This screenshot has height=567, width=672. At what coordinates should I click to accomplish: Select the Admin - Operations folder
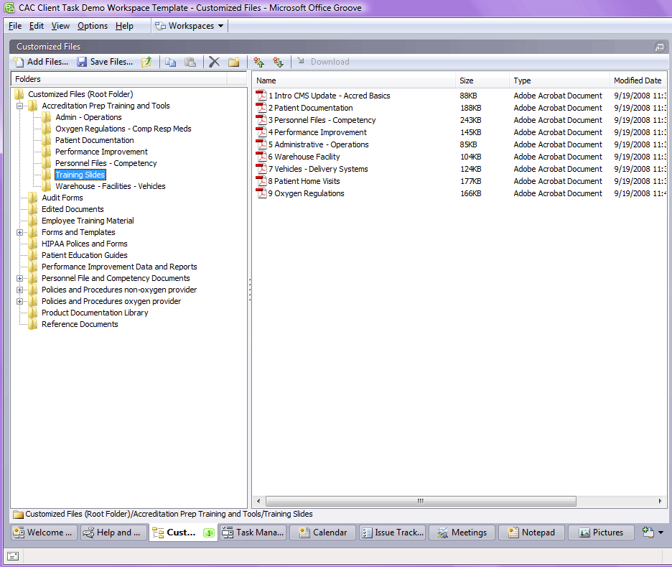point(88,117)
